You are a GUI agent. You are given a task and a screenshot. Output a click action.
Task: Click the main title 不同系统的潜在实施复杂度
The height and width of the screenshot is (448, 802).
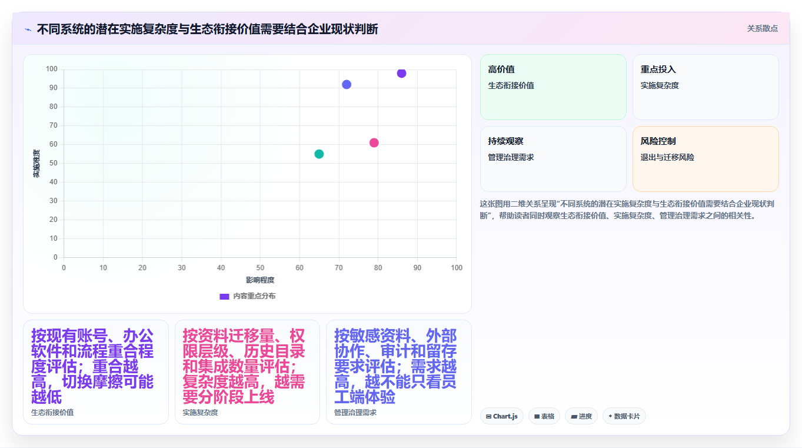click(x=207, y=29)
